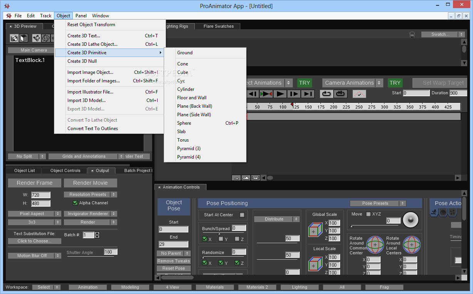Click the smallest timeline zoom mountain icon
Screen dimensions: 473x294
[236, 178]
